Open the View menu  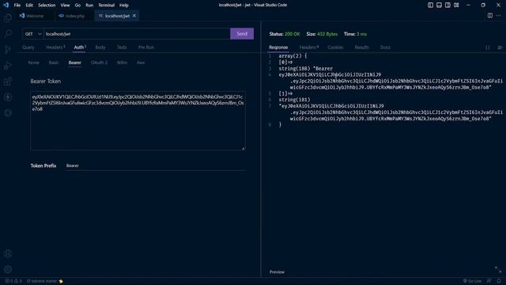(x=65, y=6)
